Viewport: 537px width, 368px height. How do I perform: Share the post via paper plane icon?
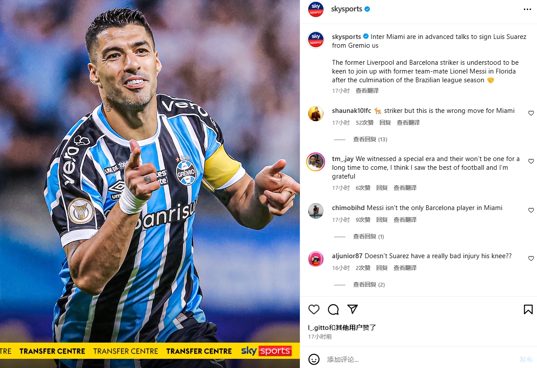(x=352, y=309)
